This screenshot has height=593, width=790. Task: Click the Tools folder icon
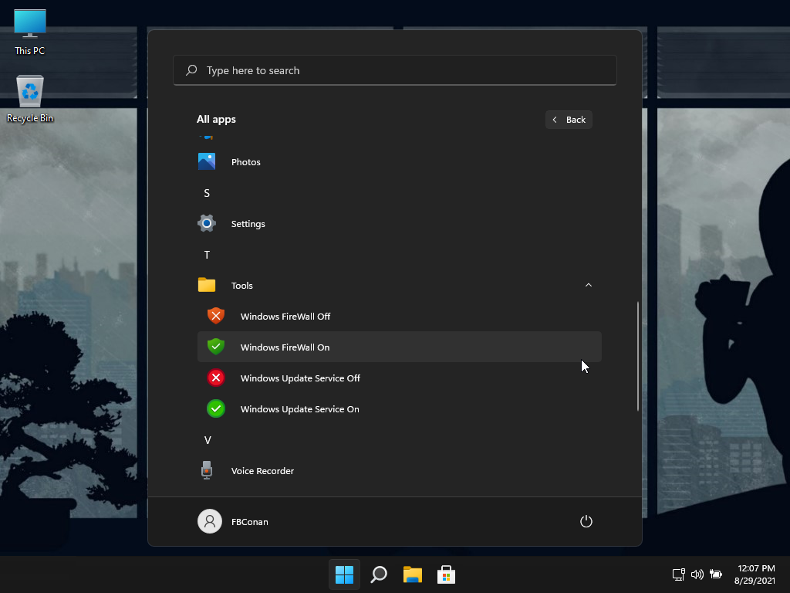point(207,285)
